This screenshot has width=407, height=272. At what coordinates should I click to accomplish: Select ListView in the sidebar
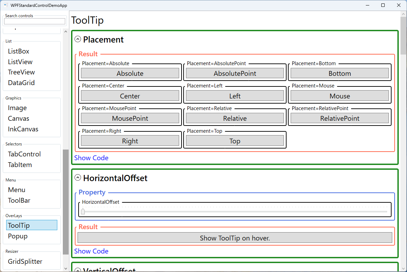pyautogui.click(x=20, y=62)
